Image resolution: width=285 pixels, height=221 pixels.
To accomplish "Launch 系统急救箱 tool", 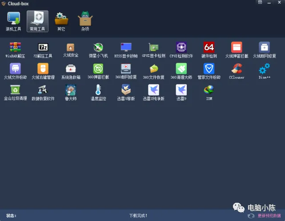I will [71, 71].
